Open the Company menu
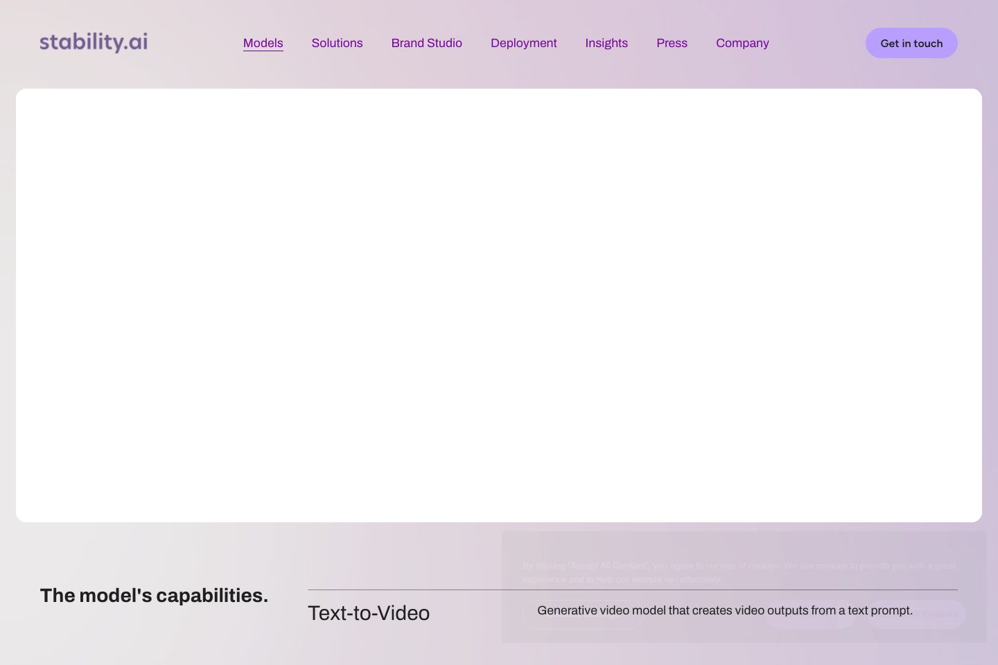Viewport: 998px width, 665px height. (x=742, y=43)
